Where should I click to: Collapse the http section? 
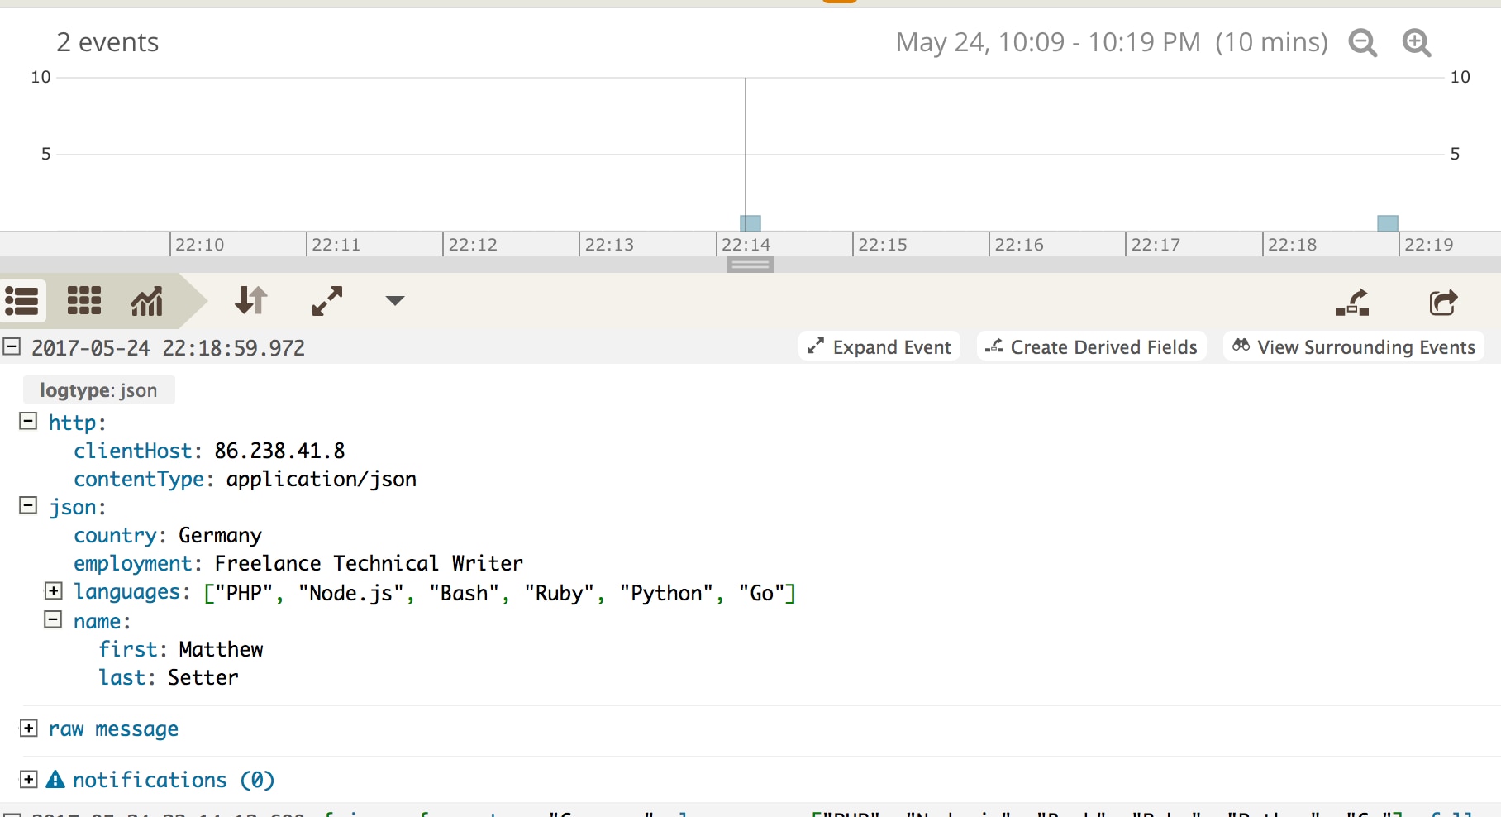pos(28,422)
